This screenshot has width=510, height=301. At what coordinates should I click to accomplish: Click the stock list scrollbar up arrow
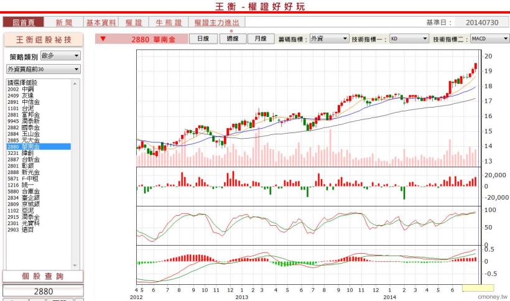pyautogui.click(x=75, y=83)
